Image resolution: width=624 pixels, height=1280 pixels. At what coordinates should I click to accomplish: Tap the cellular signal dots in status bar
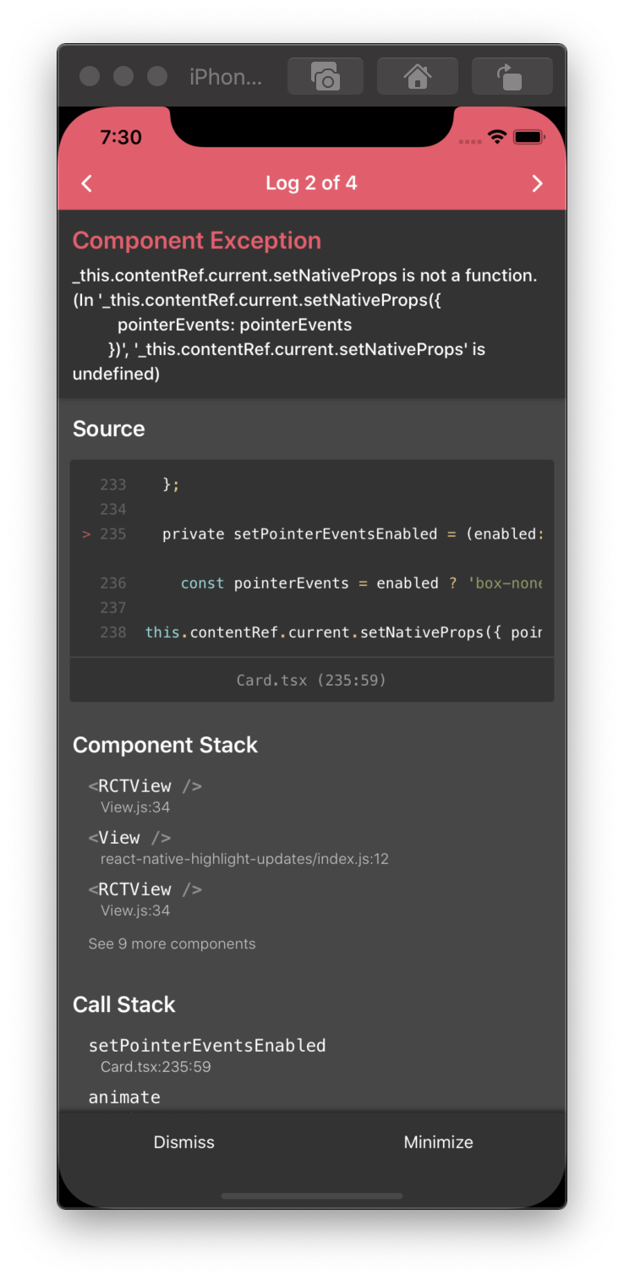pyautogui.click(x=470, y=141)
